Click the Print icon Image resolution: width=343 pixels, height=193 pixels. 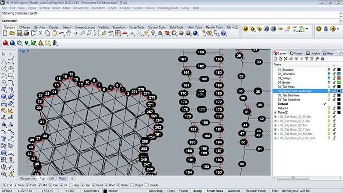click(26, 33)
